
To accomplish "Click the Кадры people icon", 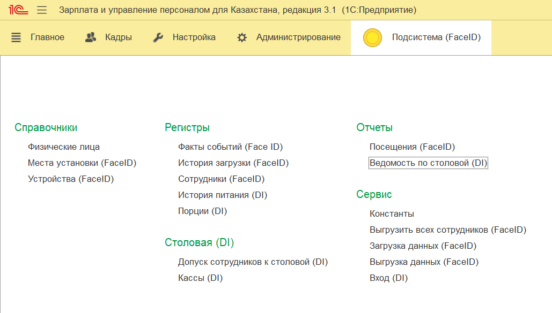I will coord(91,37).
